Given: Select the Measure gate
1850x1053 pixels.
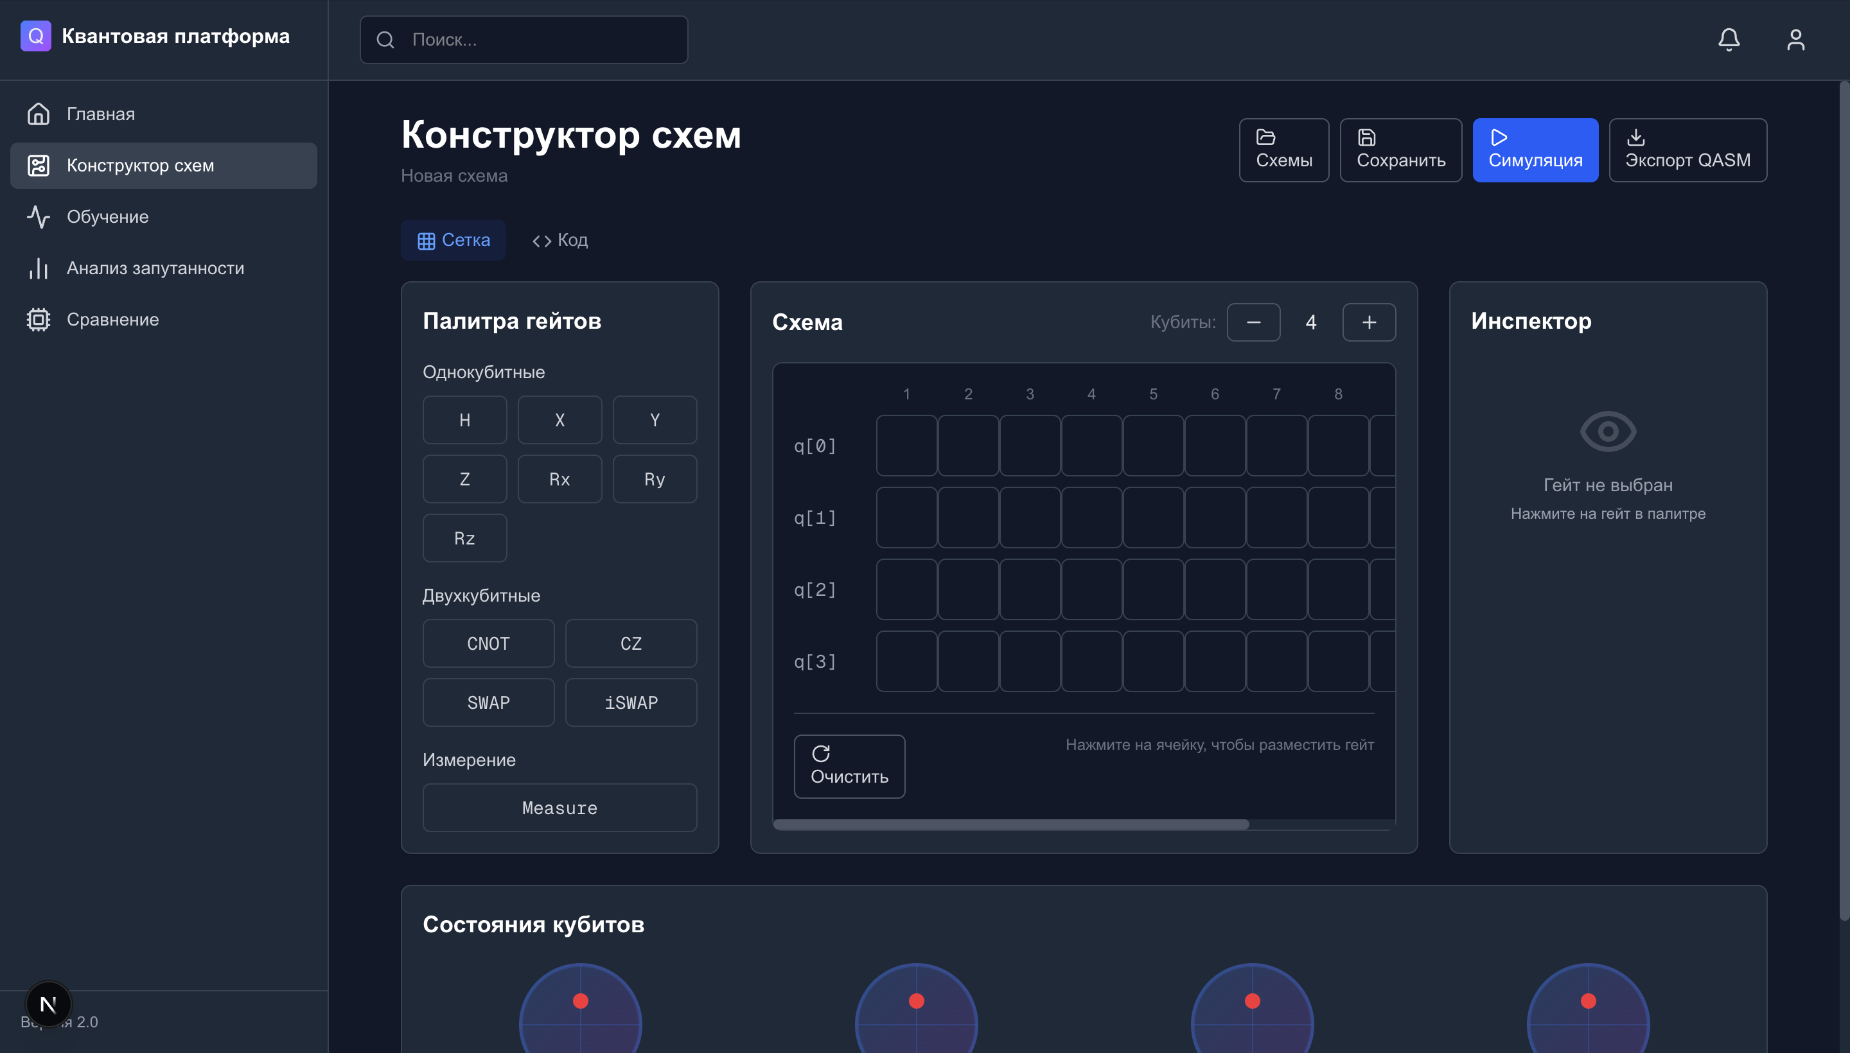Looking at the screenshot, I should coord(560,807).
